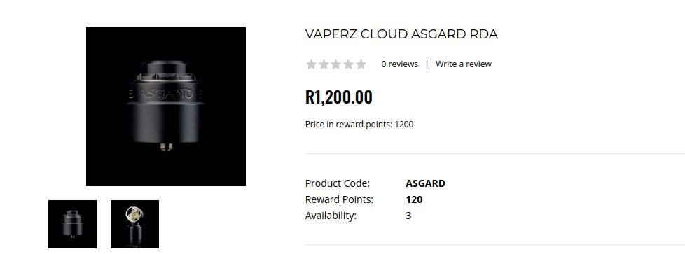Select the fifth rating star
The height and width of the screenshot is (254, 685).
pyautogui.click(x=361, y=64)
